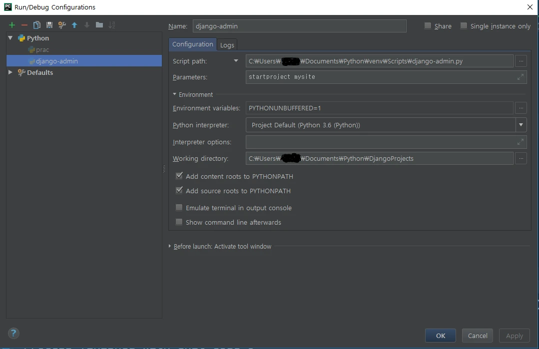The width and height of the screenshot is (539, 349).
Task: Click the PyCharm icon in the title bar
Action: (x=7, y=7)
